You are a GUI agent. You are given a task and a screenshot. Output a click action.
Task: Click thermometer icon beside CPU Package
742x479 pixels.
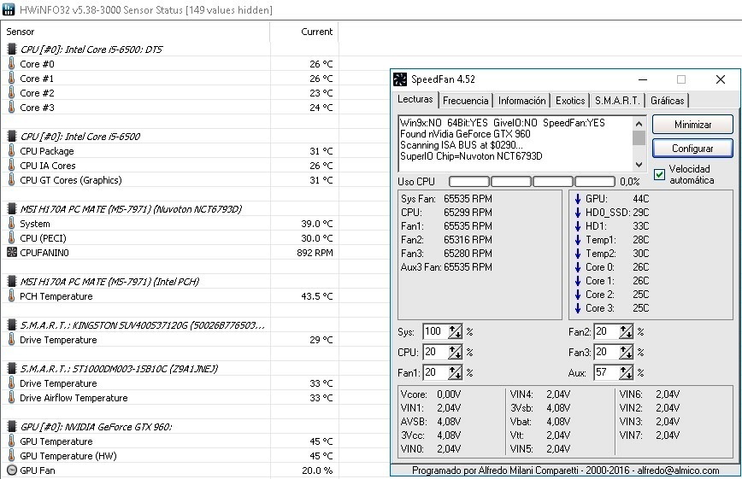(12, 150)
